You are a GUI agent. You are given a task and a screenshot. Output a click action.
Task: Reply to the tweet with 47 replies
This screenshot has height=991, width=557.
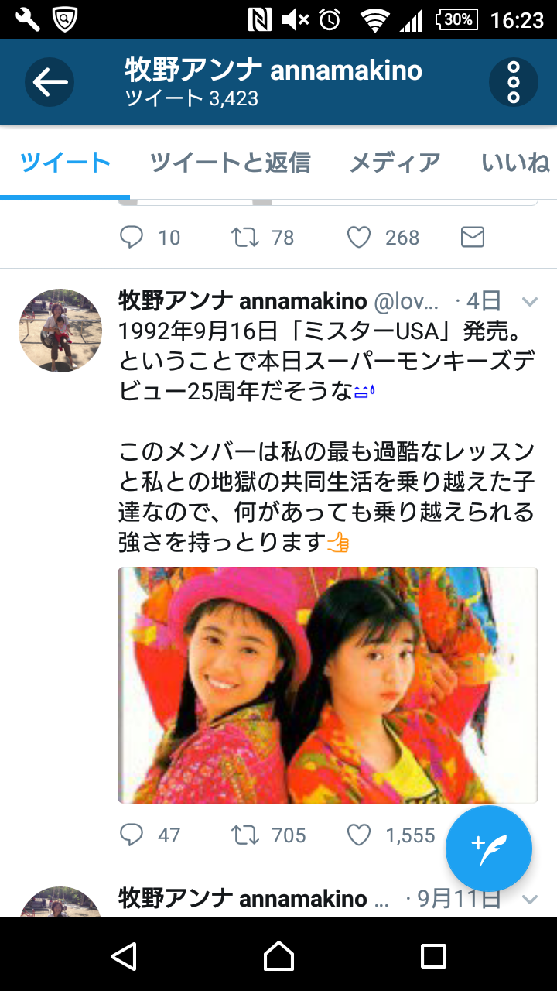coord(132,835)
